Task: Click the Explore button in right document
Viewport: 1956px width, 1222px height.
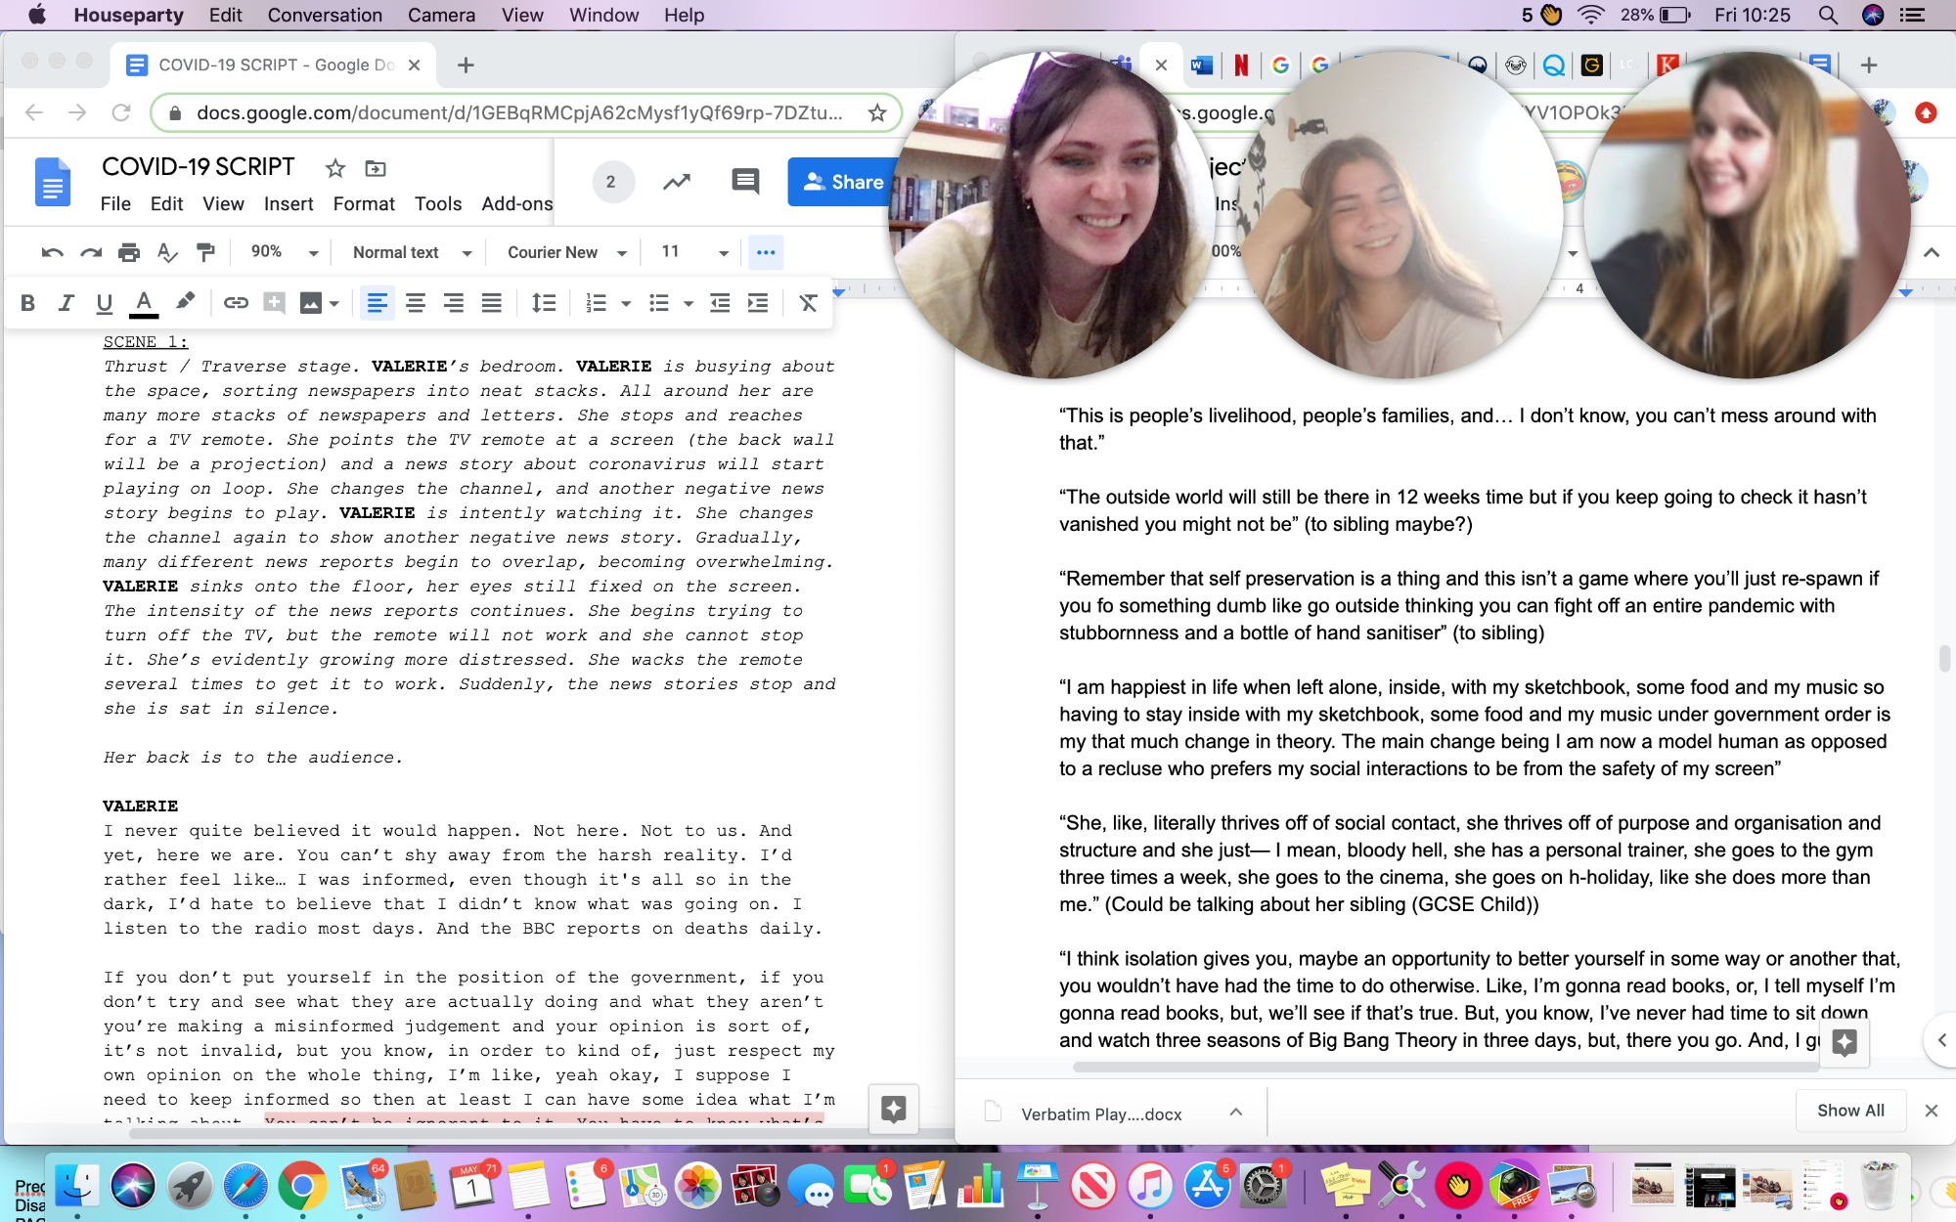Action: 1845,1042
